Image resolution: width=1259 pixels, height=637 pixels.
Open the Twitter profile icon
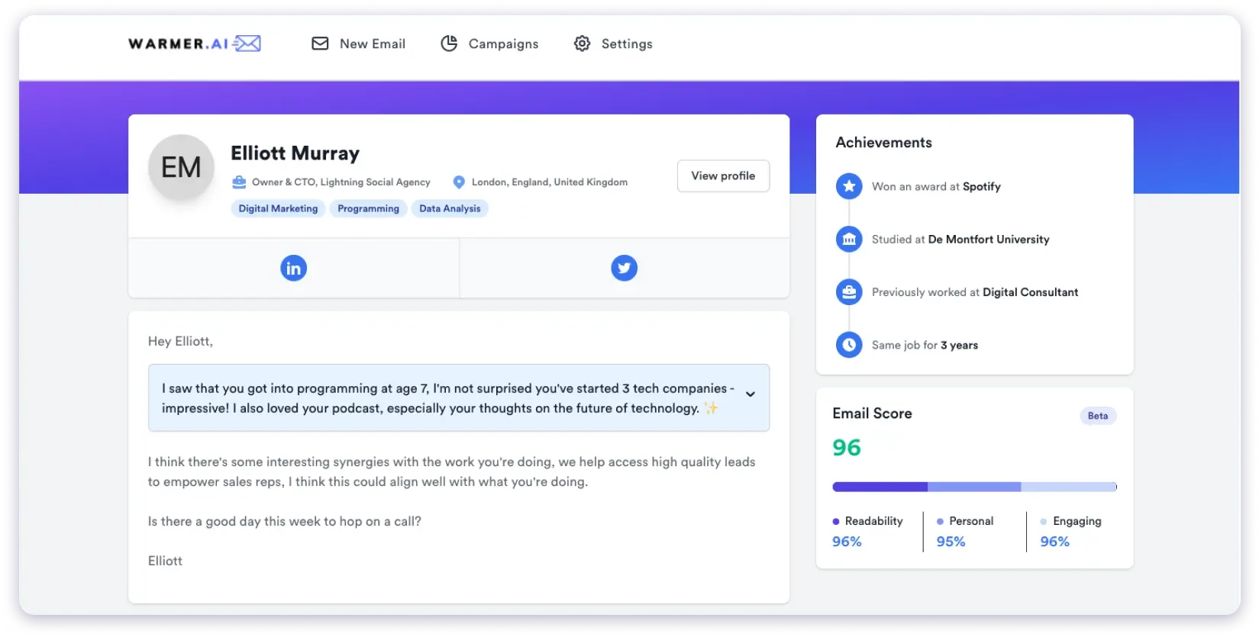[624, 268]
